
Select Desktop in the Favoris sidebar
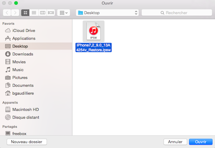(x=36, y=46)
